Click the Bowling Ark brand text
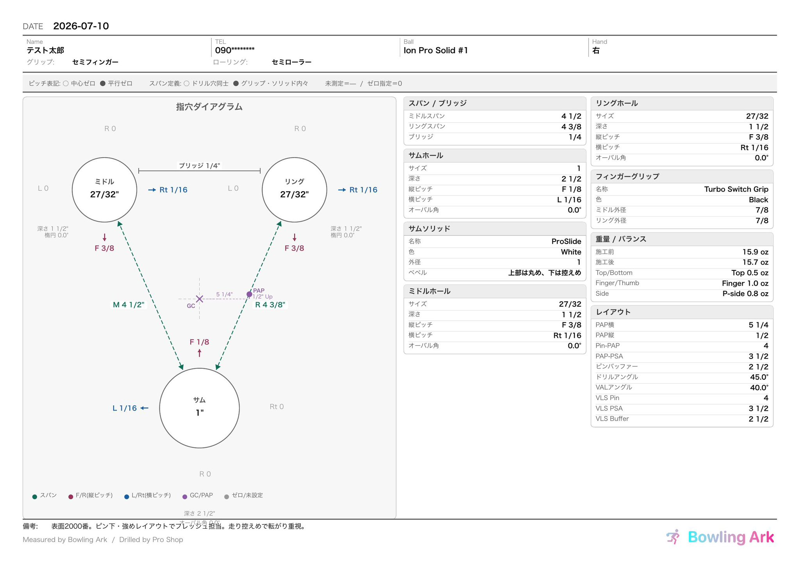 [730, 537]
